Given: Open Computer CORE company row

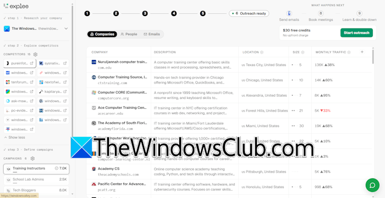Looking at the screenshot, I should pos(229,95).
